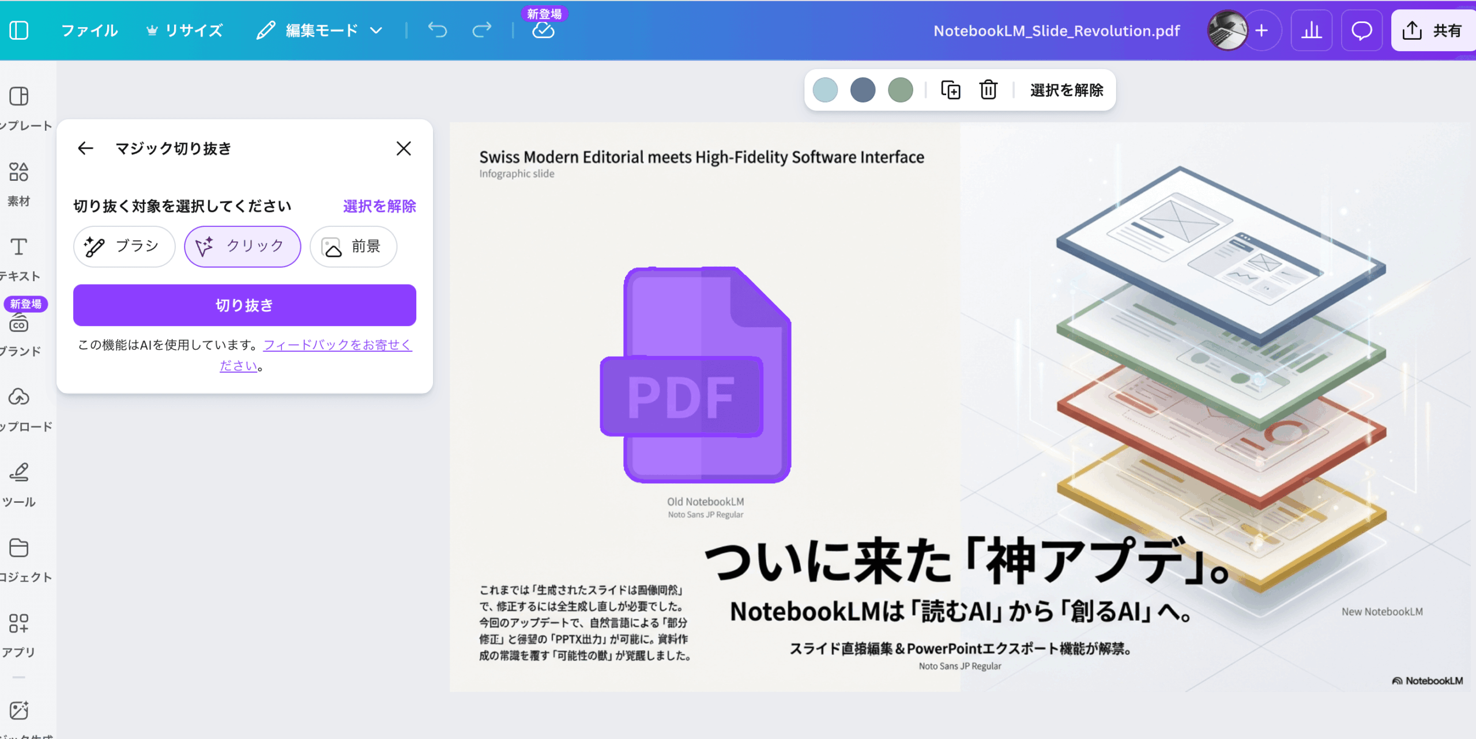
Task: Open the analytics bar chart icon
Action: coord(1311,31)
